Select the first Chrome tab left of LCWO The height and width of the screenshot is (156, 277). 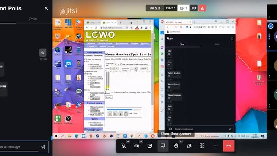(93, 23)
